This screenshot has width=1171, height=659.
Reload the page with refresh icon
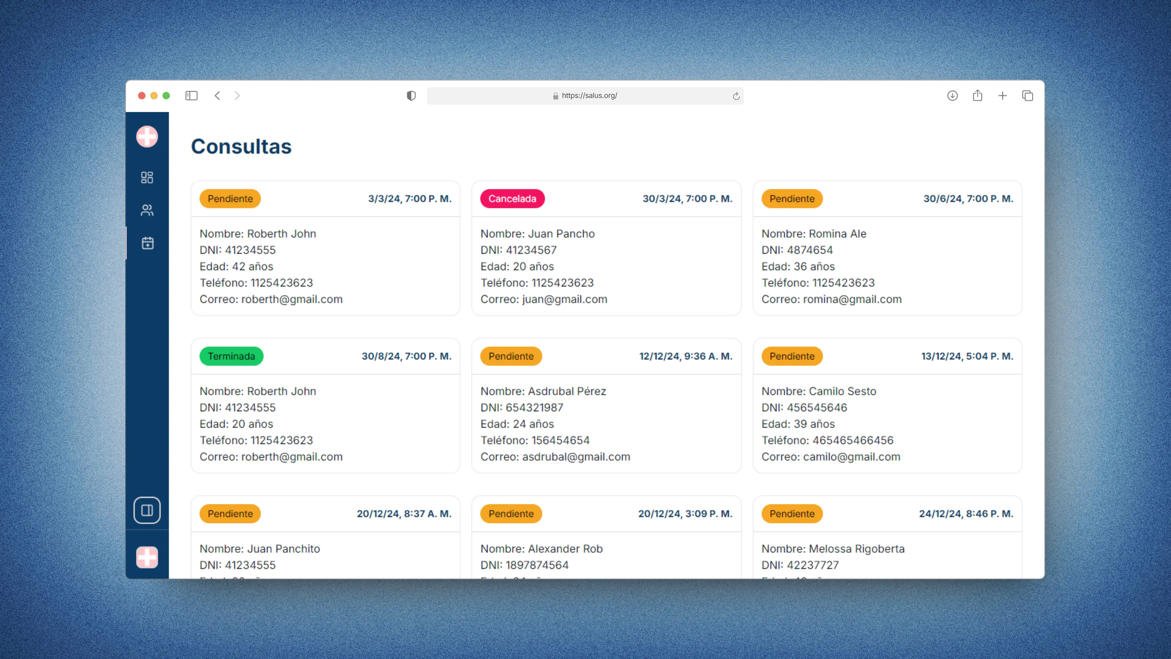(736, 96)
